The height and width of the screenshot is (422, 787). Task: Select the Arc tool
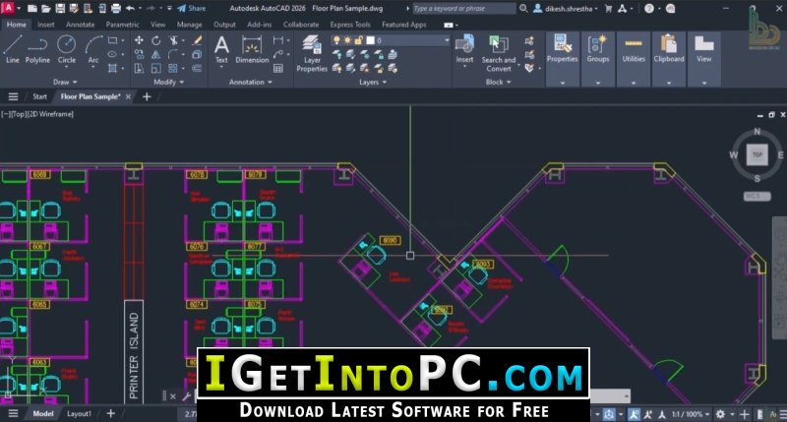(93, 49)
